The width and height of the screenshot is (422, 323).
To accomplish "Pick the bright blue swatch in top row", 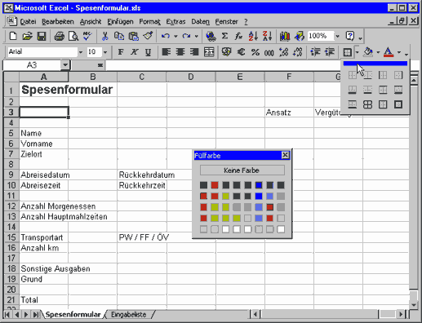I will tap(259, 185).
